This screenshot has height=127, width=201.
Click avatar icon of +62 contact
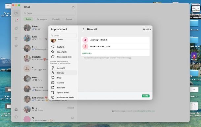[x=85, y=46]
